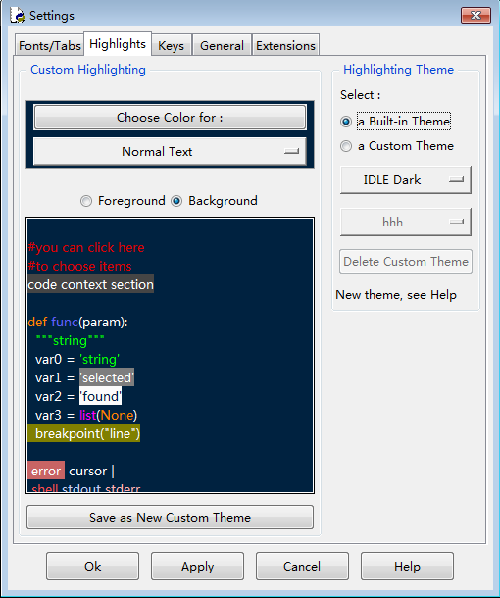500x598 pixels.
Task: Click the Choose Color for button
Action: click(170, 118)
